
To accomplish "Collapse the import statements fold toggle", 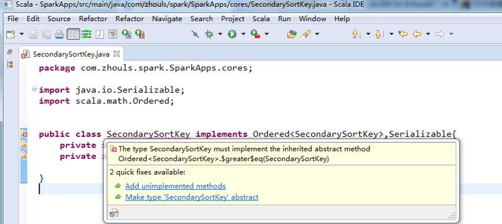I will click(34, 90).
